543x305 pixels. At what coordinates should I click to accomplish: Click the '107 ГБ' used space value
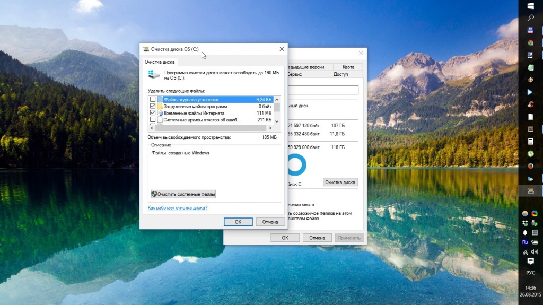338,126
